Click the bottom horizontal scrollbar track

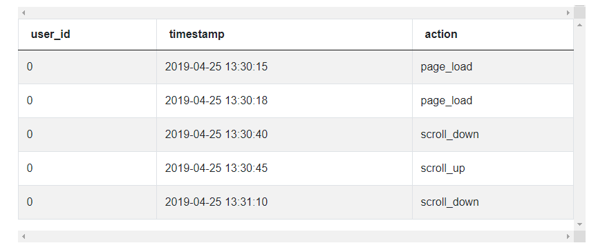pyautogui.click(x=296, y=236)
